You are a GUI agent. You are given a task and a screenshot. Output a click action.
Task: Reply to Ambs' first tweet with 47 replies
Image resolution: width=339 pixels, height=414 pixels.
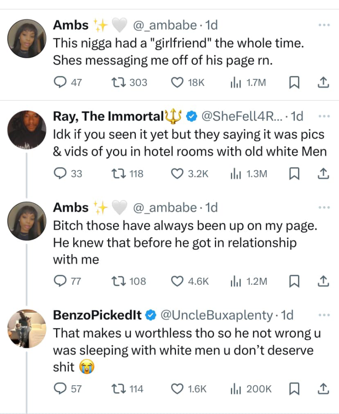tap(60, 82)
